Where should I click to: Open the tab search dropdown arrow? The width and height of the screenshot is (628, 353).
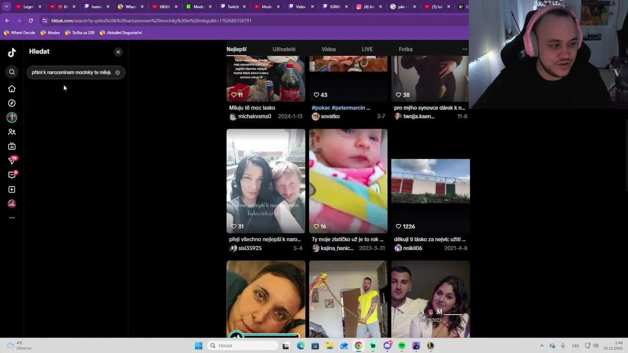pyautogui.click(x=6, y=7)
